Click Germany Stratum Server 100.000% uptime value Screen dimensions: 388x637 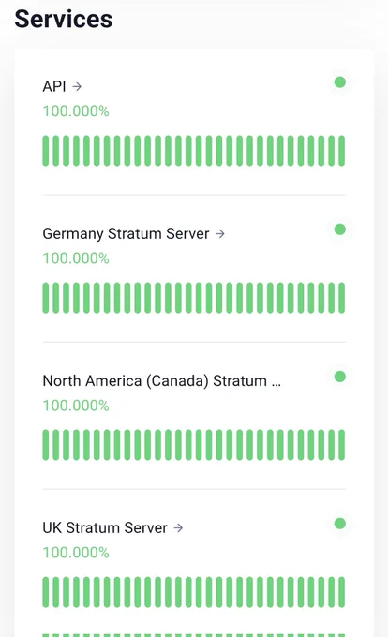tap(76, 259)
